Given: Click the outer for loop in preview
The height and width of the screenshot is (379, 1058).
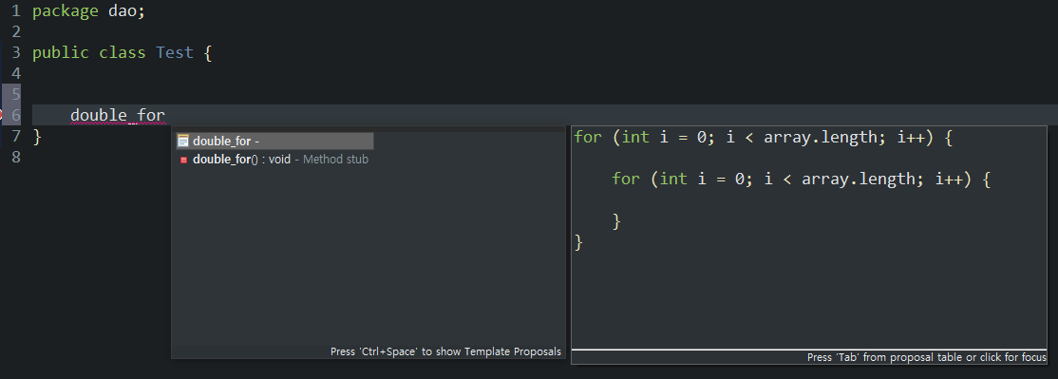Looking at the screenshot, I should pos(764,138).
